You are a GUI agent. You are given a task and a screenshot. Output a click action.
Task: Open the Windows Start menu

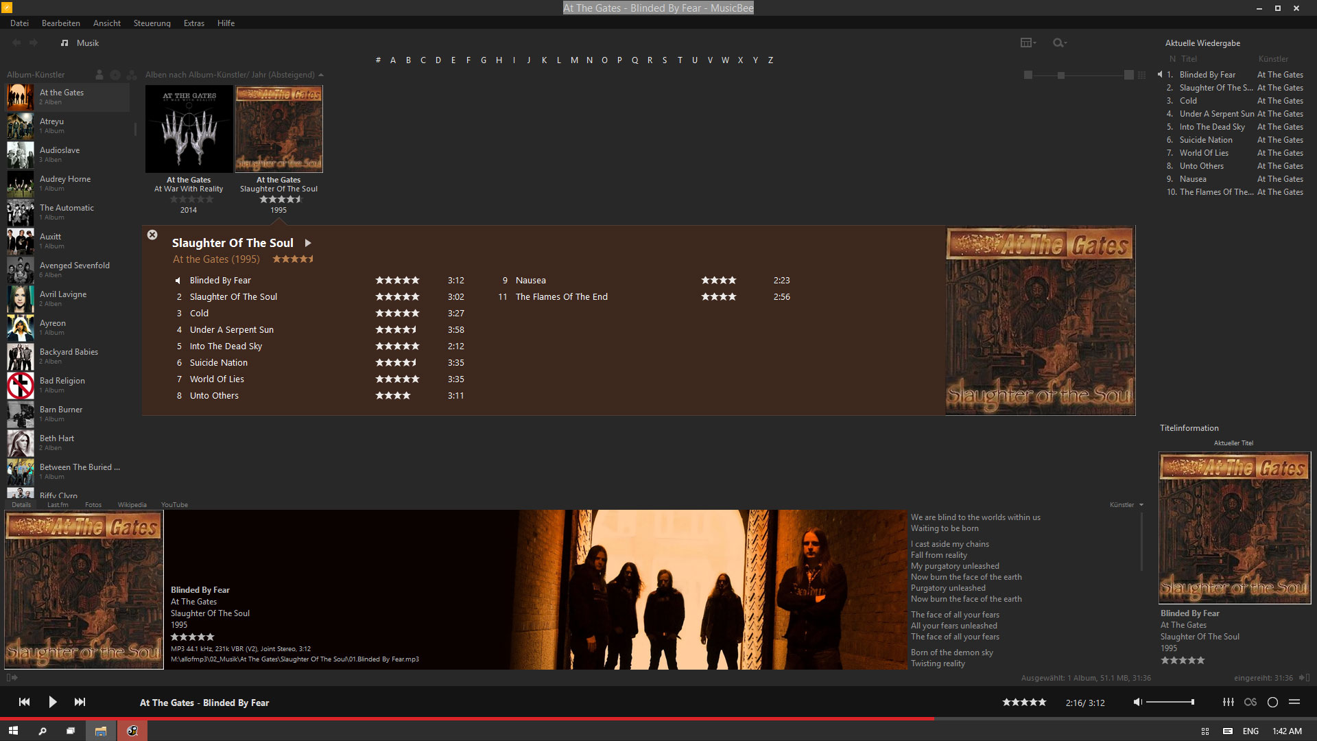pos(13,731)
